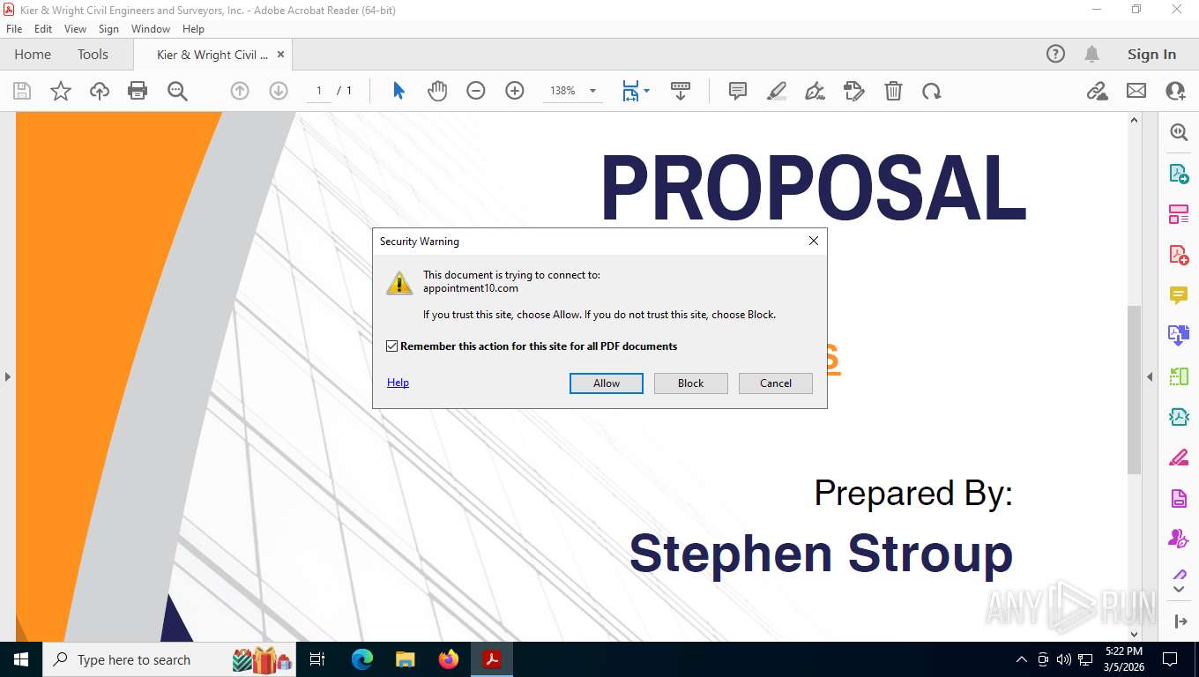
Task: Expand the left navigation pane arrow
Action: coord(7,376)
